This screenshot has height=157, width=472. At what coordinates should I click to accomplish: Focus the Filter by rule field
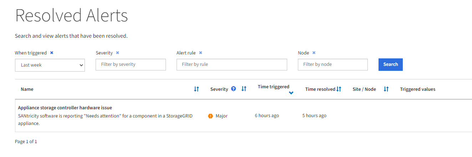point(232,64)
